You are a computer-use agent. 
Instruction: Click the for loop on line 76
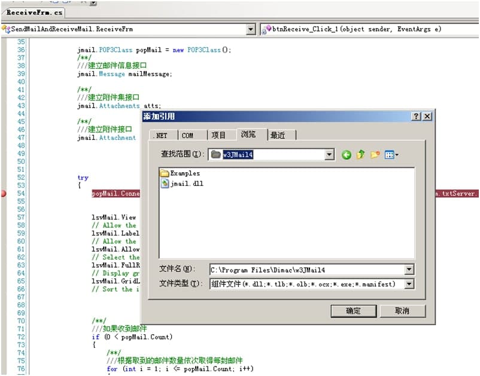[180, 369]
